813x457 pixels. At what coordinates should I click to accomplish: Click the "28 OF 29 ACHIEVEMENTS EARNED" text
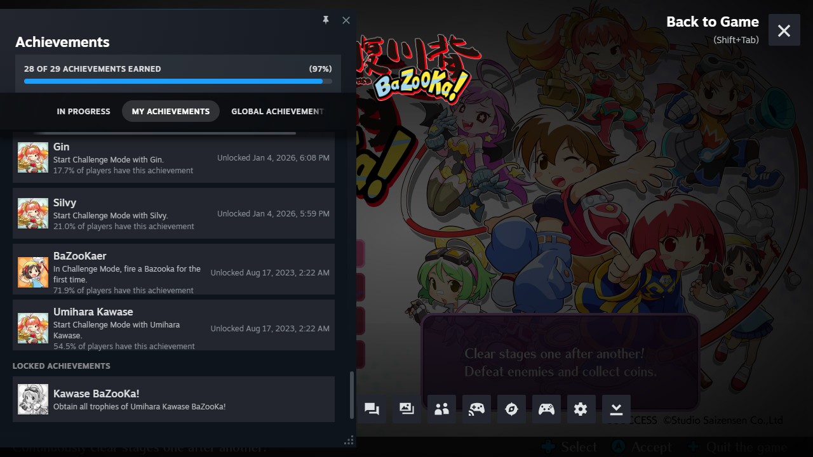[93, 69]
